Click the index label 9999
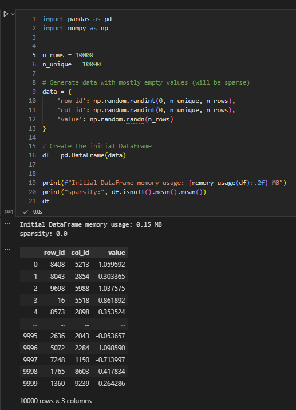The image size is (296, 410). tap(30, 384)
